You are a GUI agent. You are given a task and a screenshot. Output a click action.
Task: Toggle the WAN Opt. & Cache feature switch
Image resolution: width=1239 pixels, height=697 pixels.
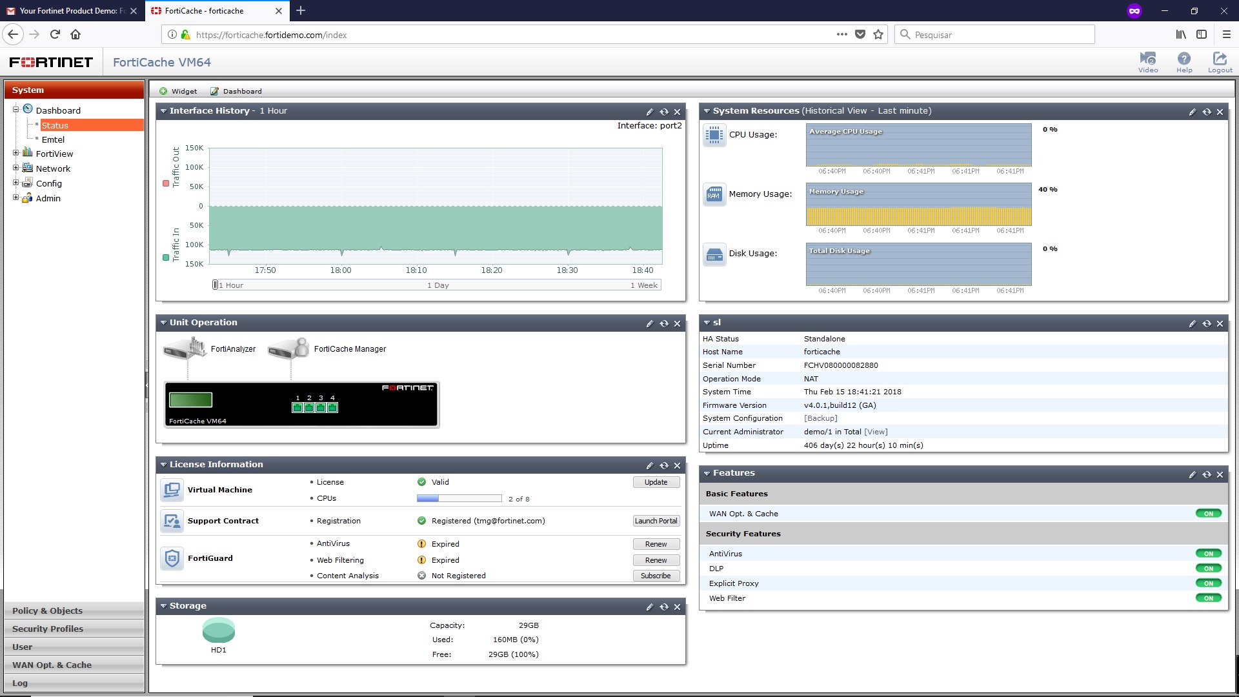pyautogui.click(x=1208, y=514)
